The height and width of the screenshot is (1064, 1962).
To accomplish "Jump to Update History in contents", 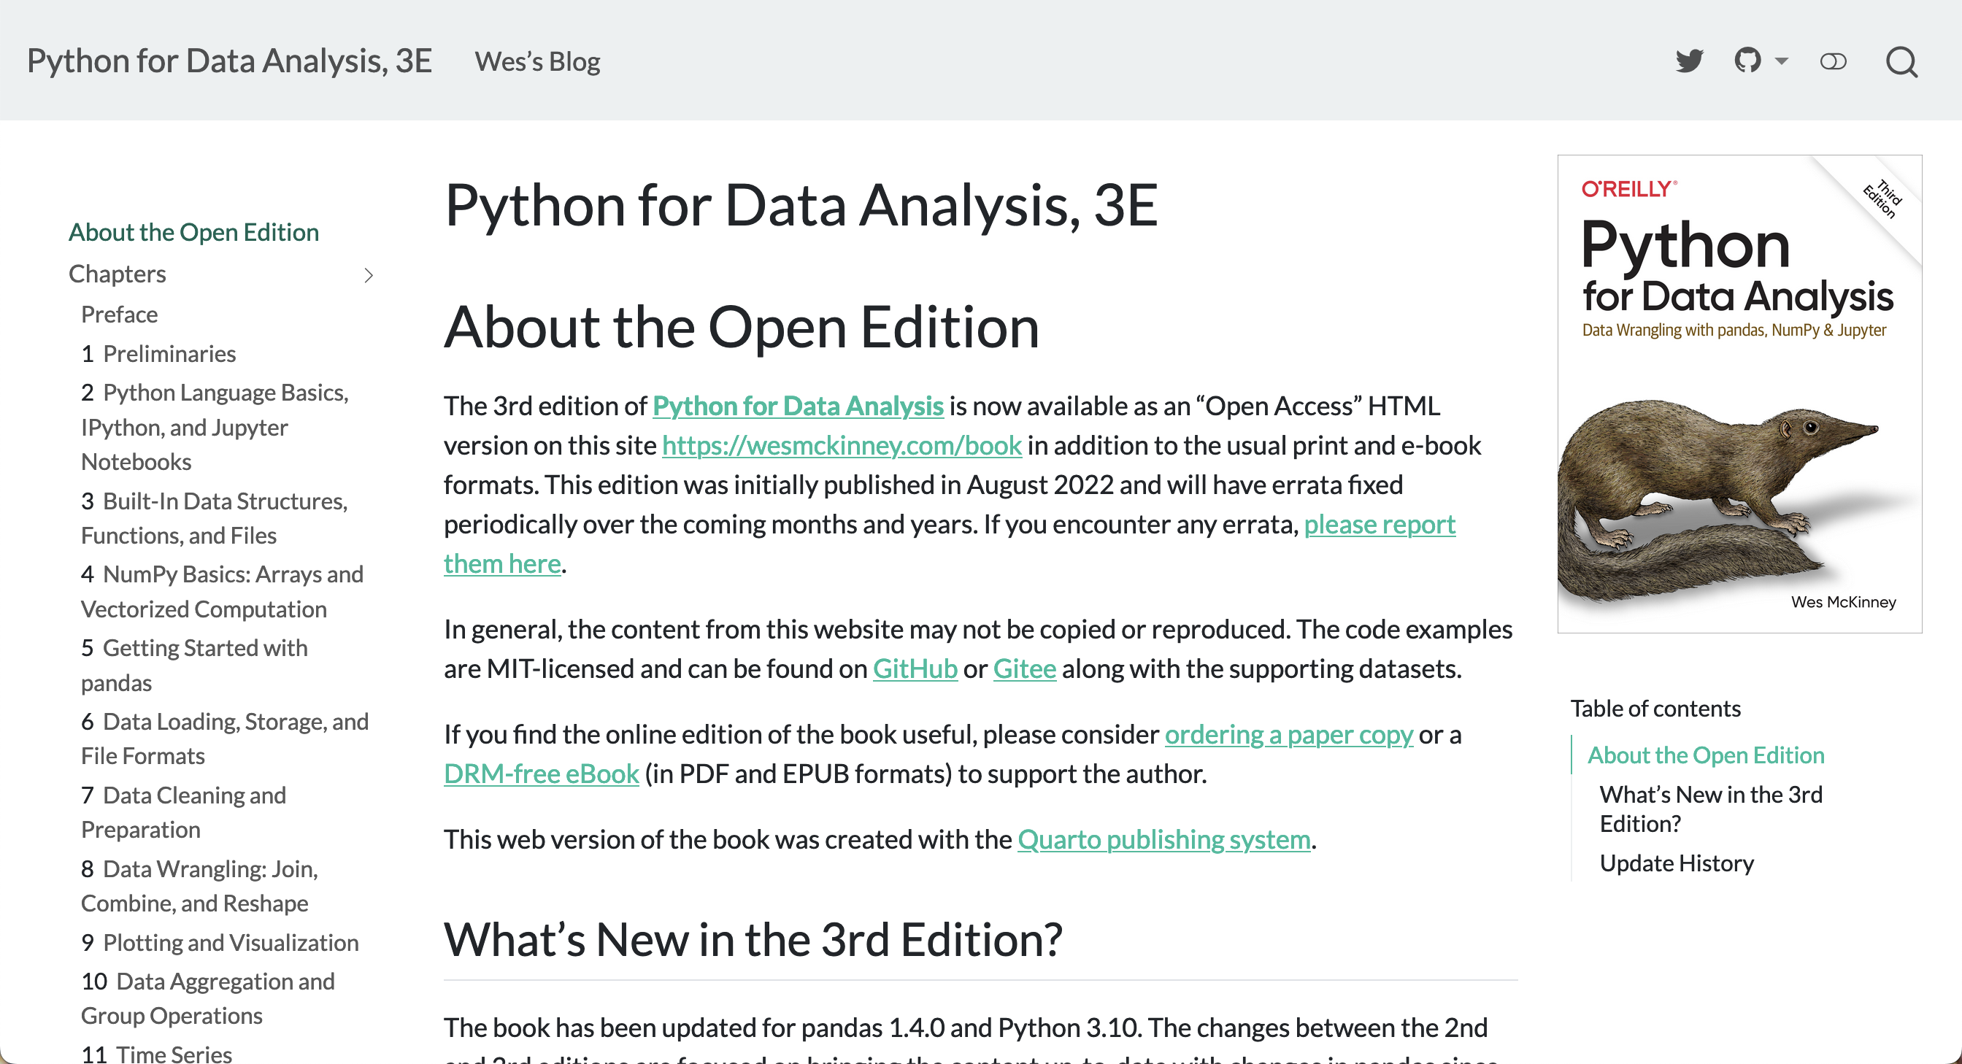I will (1677, 863).
